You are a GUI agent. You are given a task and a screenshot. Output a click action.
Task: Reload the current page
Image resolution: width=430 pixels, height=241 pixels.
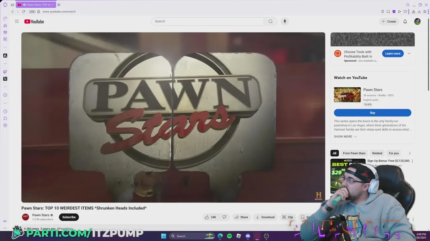point(24,11)
